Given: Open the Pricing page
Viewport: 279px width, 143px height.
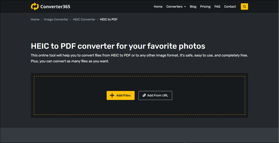Looking at the screenshot, I should (x=205, y=7).
